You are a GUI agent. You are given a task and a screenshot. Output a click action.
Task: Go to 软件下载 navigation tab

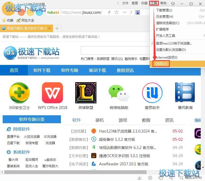tap(42, 70)
